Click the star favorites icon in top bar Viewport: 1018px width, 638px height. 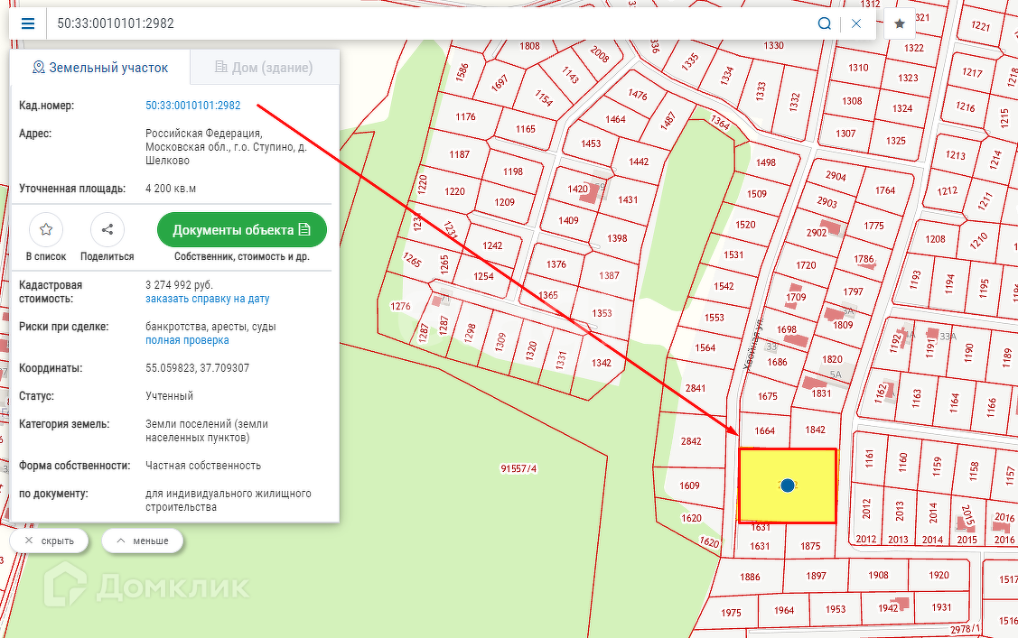point(899,23)
